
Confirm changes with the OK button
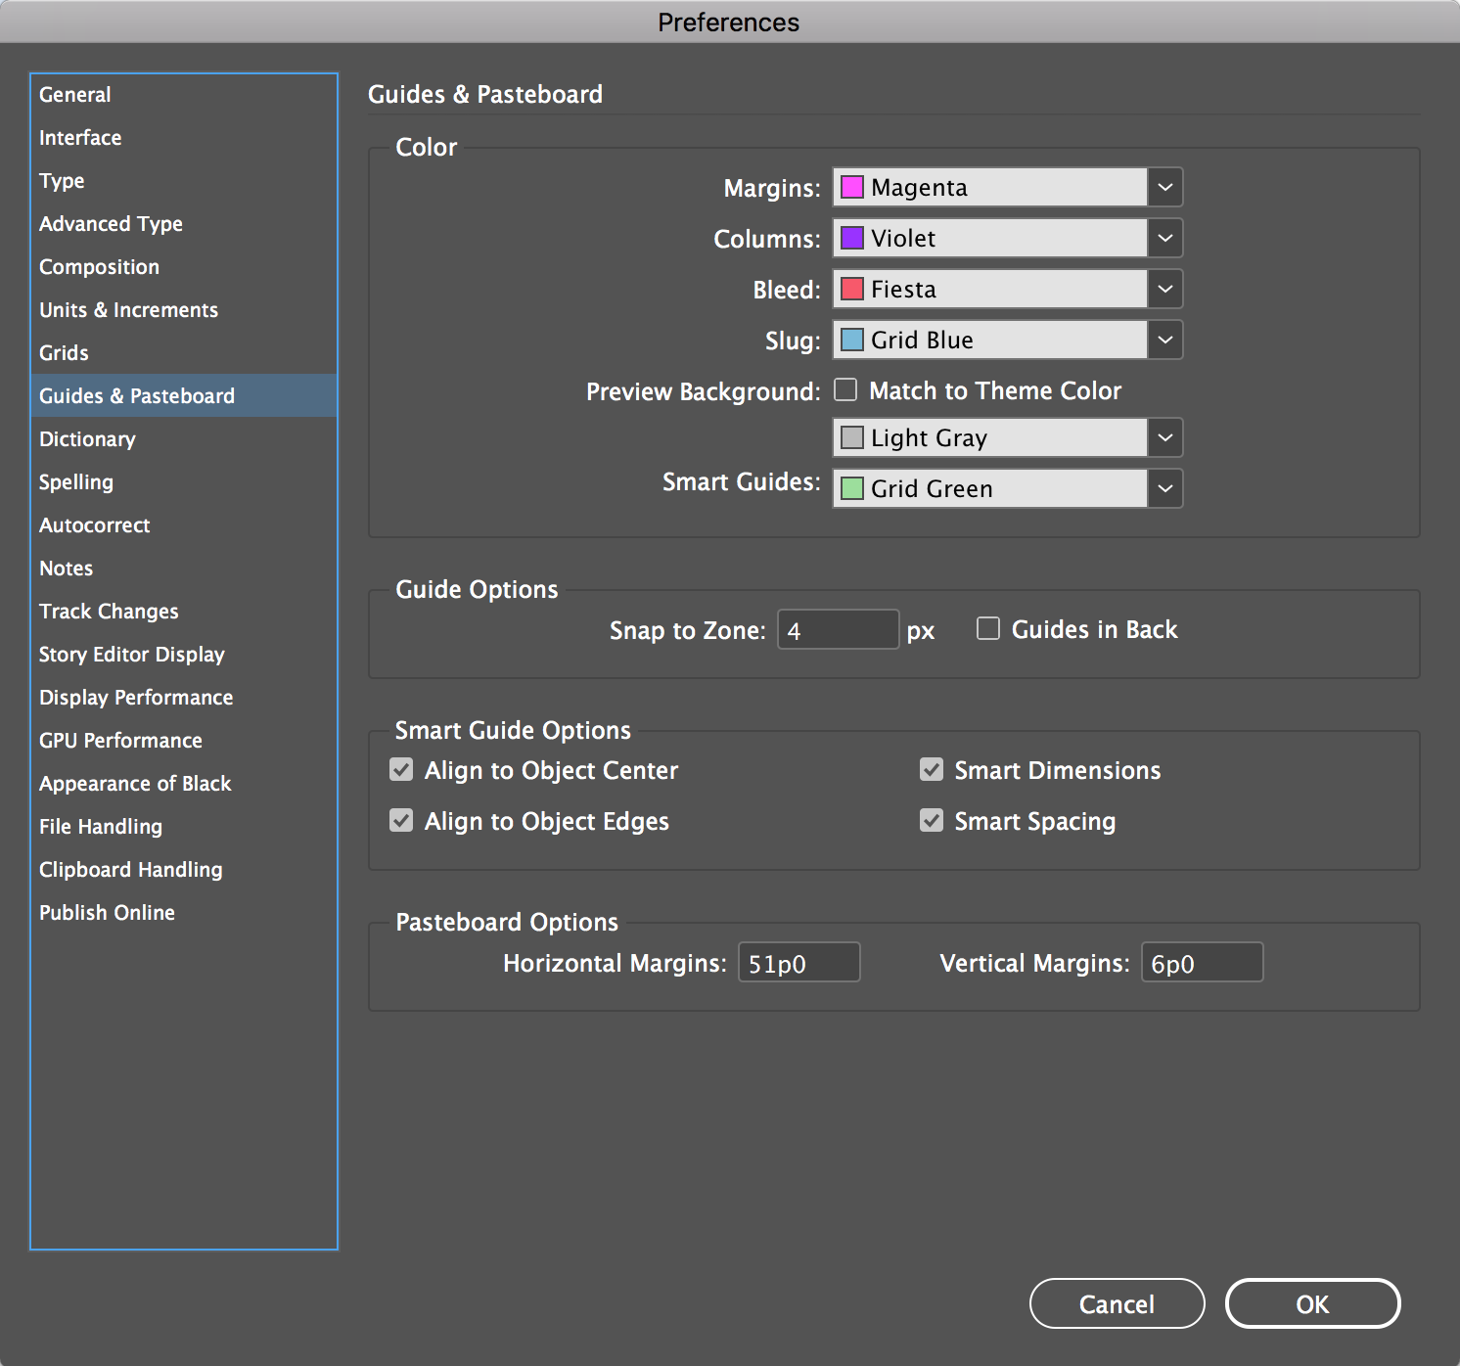(x=1312, y=1303)
